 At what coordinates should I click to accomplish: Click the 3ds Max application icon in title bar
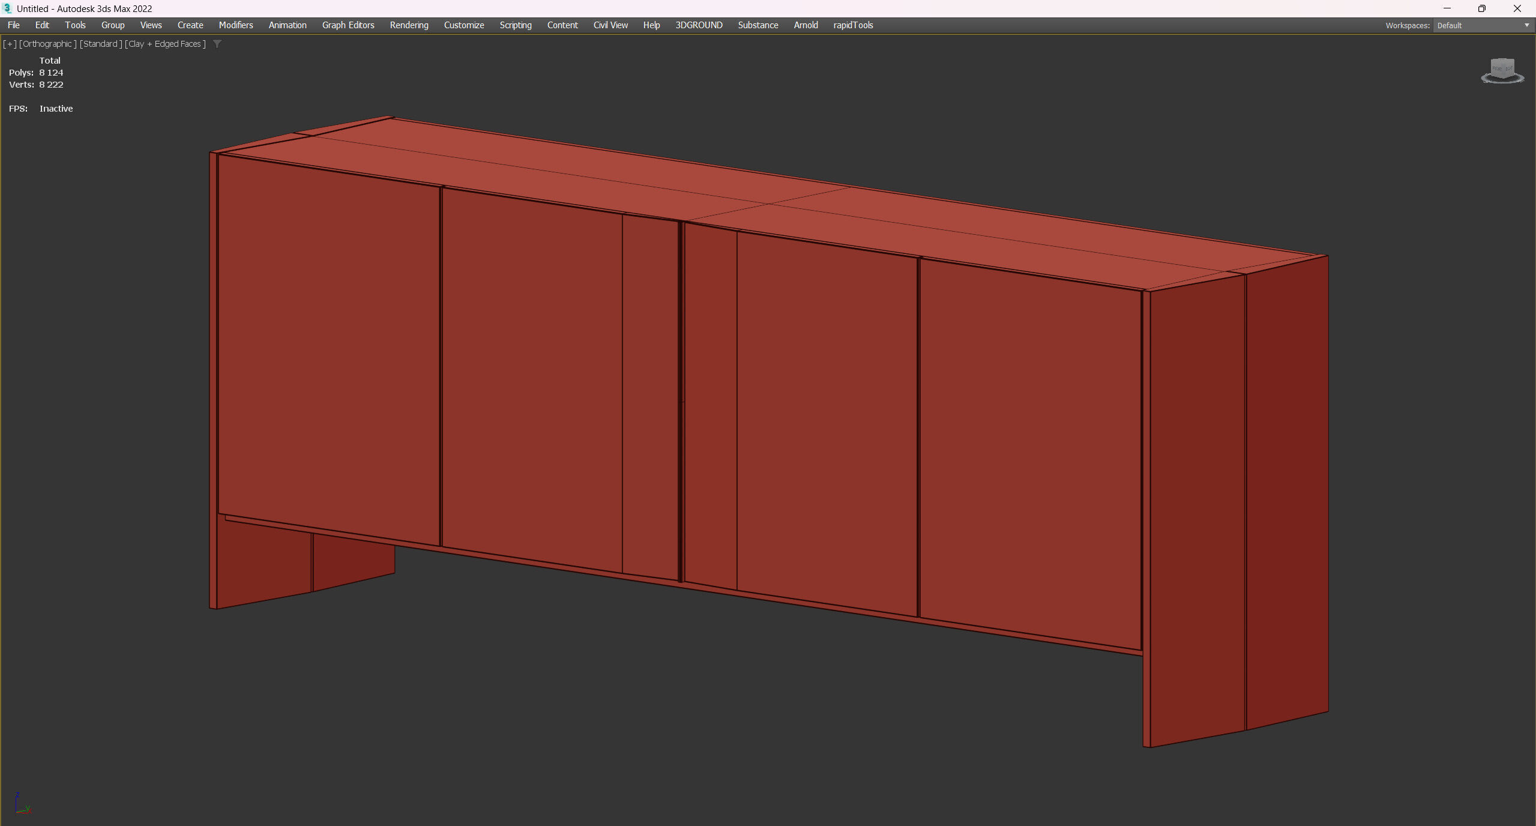point(7,8)
